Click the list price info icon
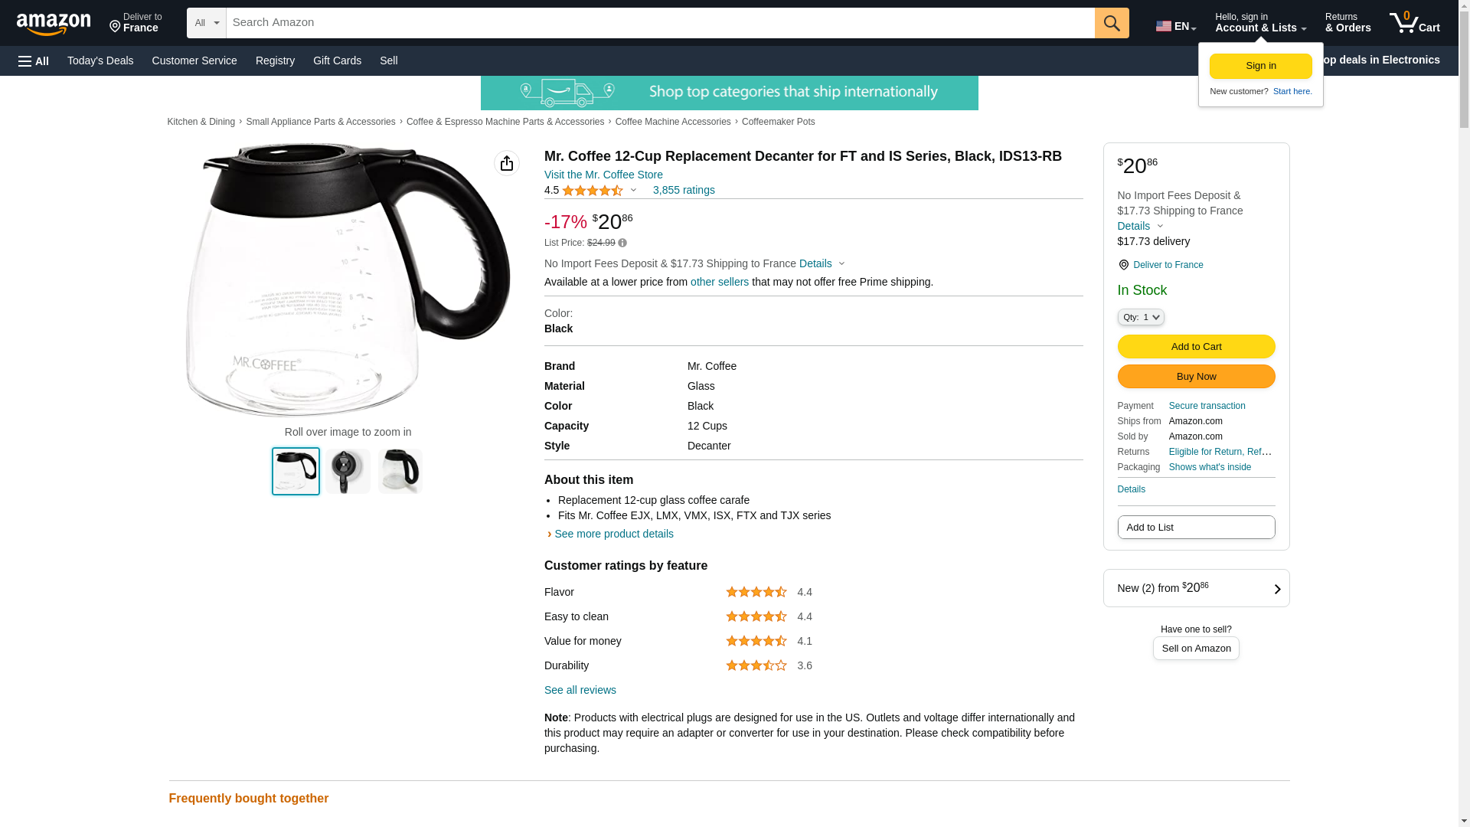The width and height of the screenshot is (1470, 827). point(622,243)
